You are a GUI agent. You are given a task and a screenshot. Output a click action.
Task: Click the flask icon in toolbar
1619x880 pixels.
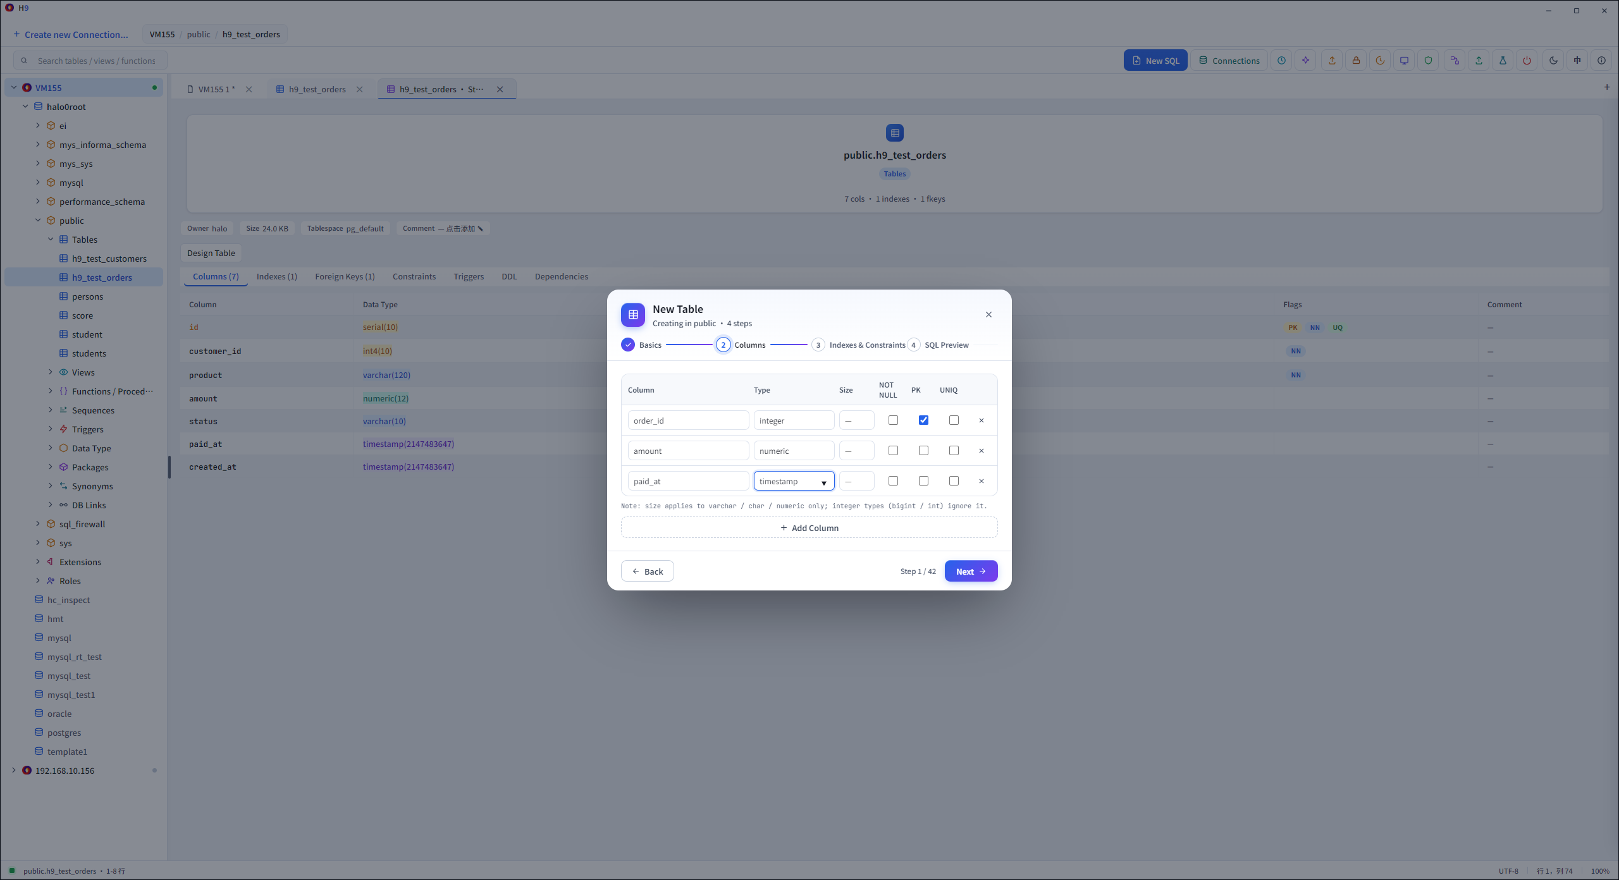[1503, 61]
